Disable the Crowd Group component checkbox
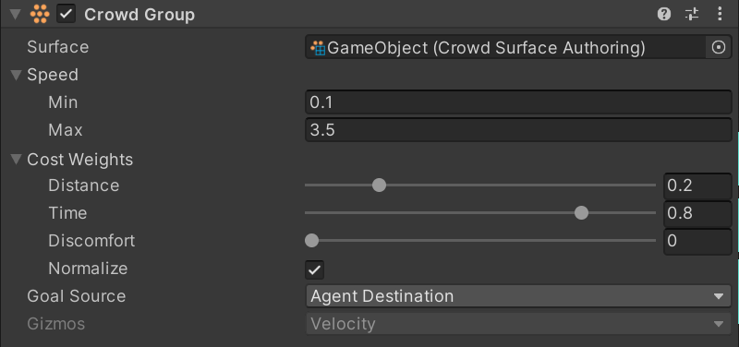The image size is (739, 347). tap(67, 14)
